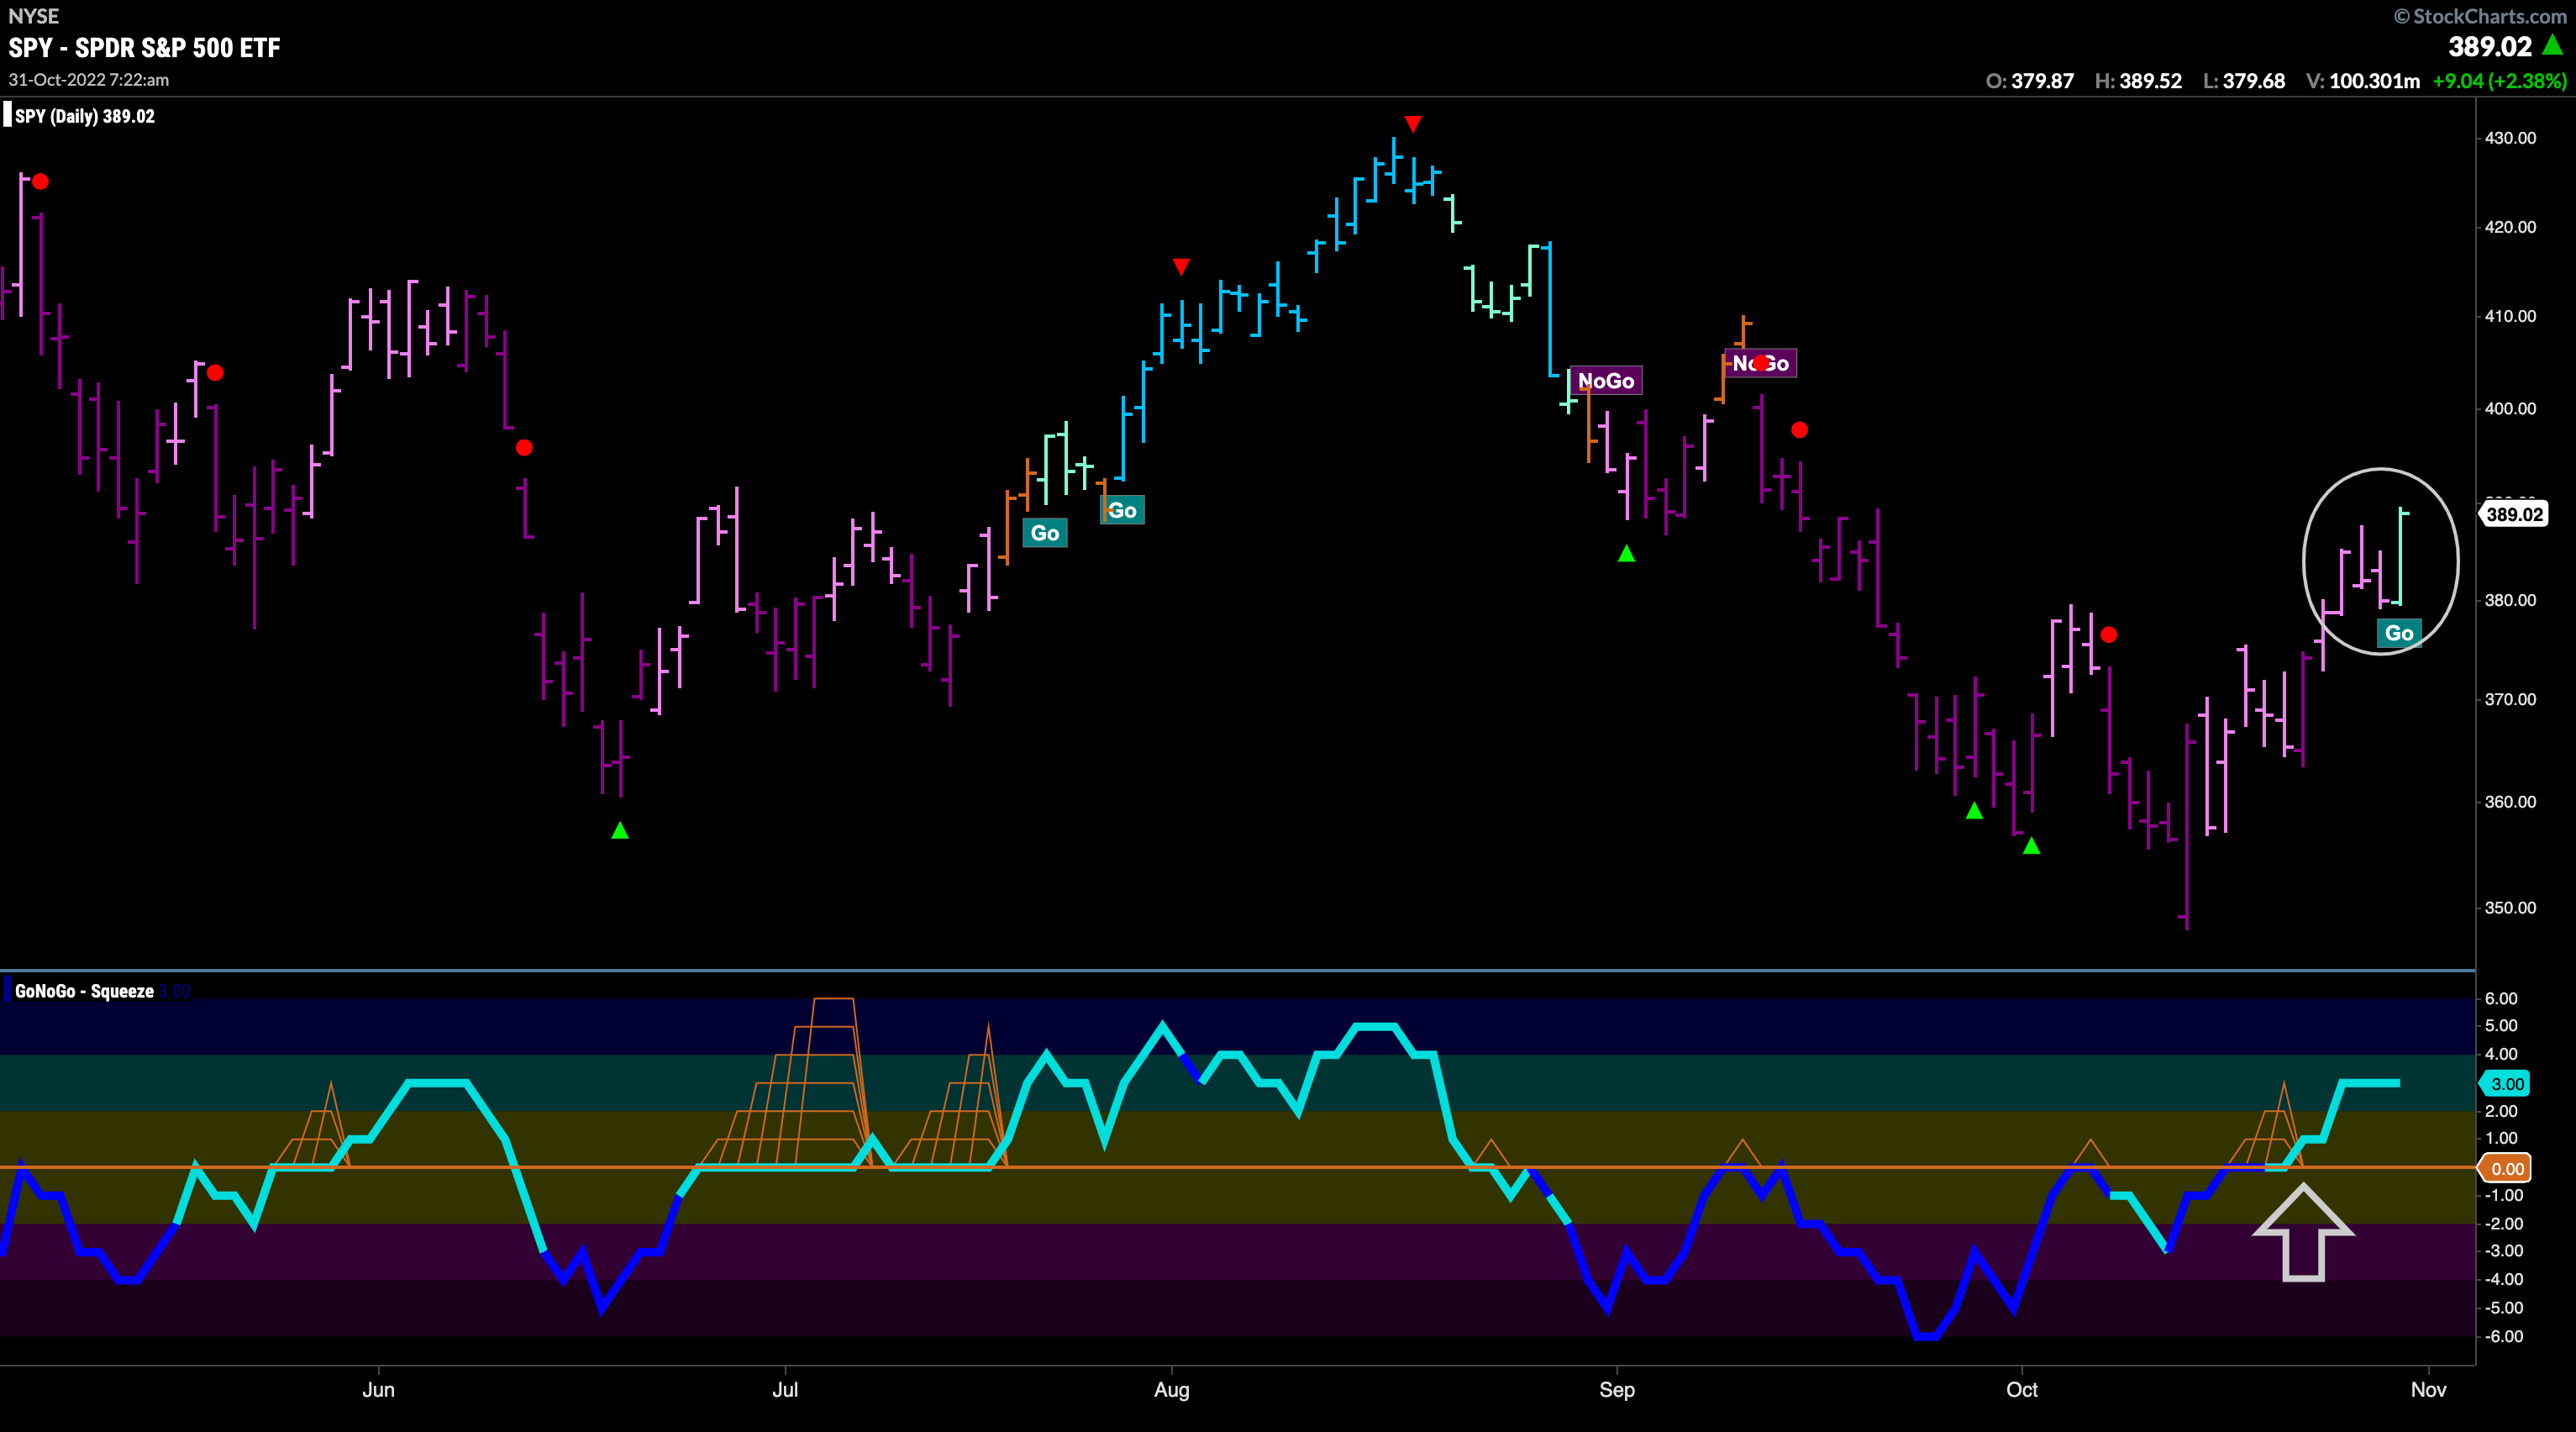Click the 410.00 price axis label
The image size is (2576, 1432).
click(x=2510, y=316)
